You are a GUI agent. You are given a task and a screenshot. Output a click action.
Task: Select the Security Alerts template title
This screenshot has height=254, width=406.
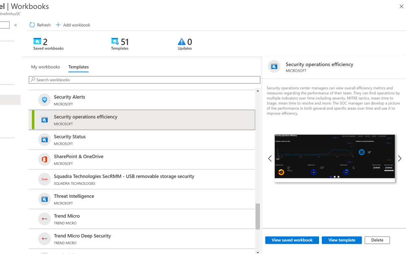click(69, 97)
